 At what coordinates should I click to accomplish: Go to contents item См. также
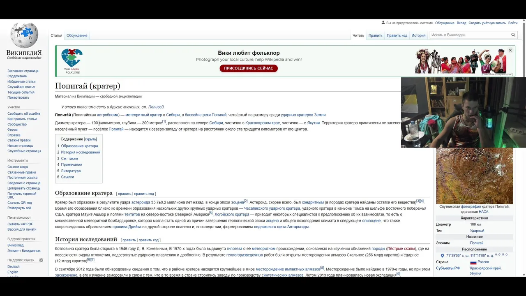tap(69, 158)
